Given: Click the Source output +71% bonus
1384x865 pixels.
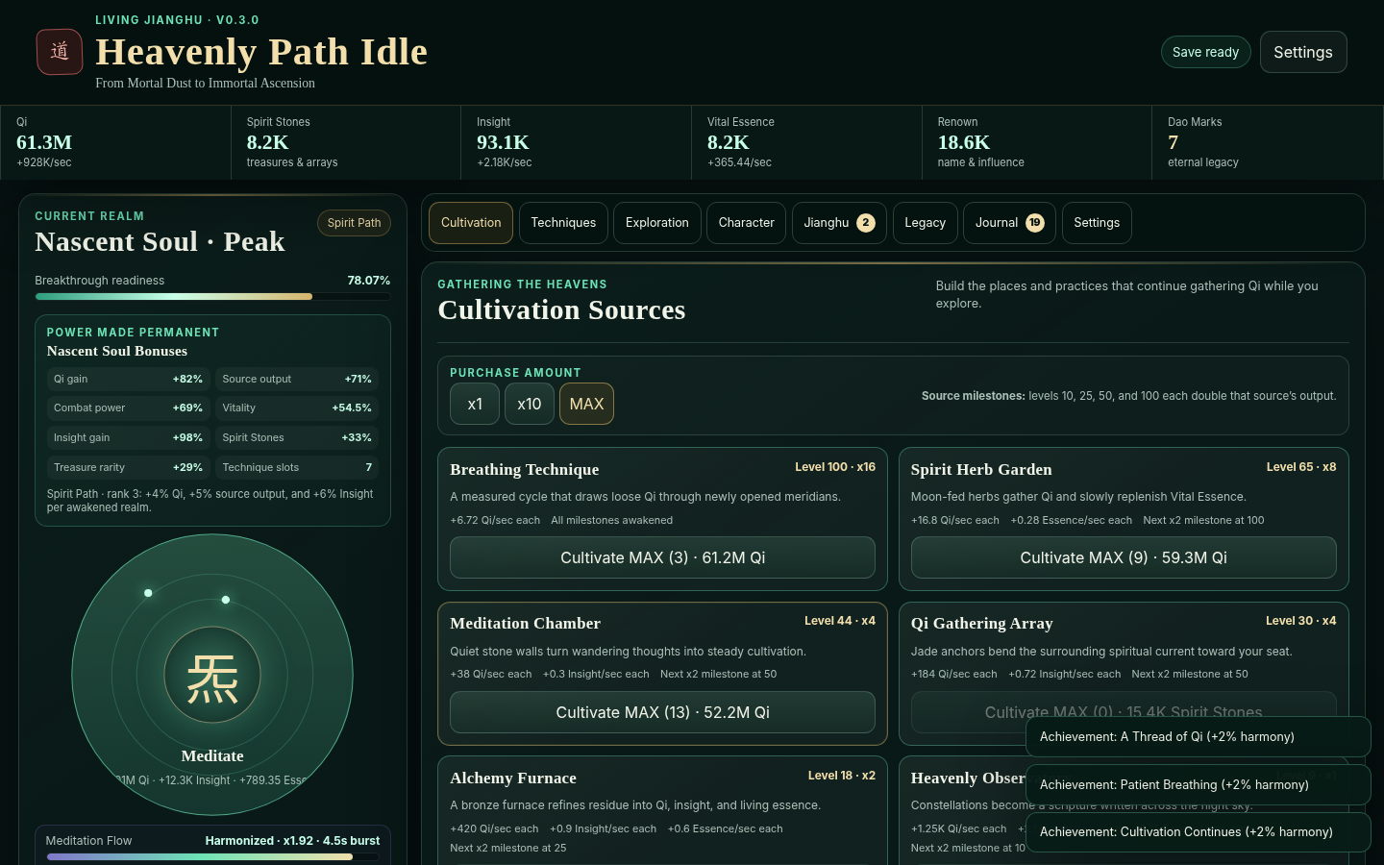Looking at the screenshot, I should (297, 379).
